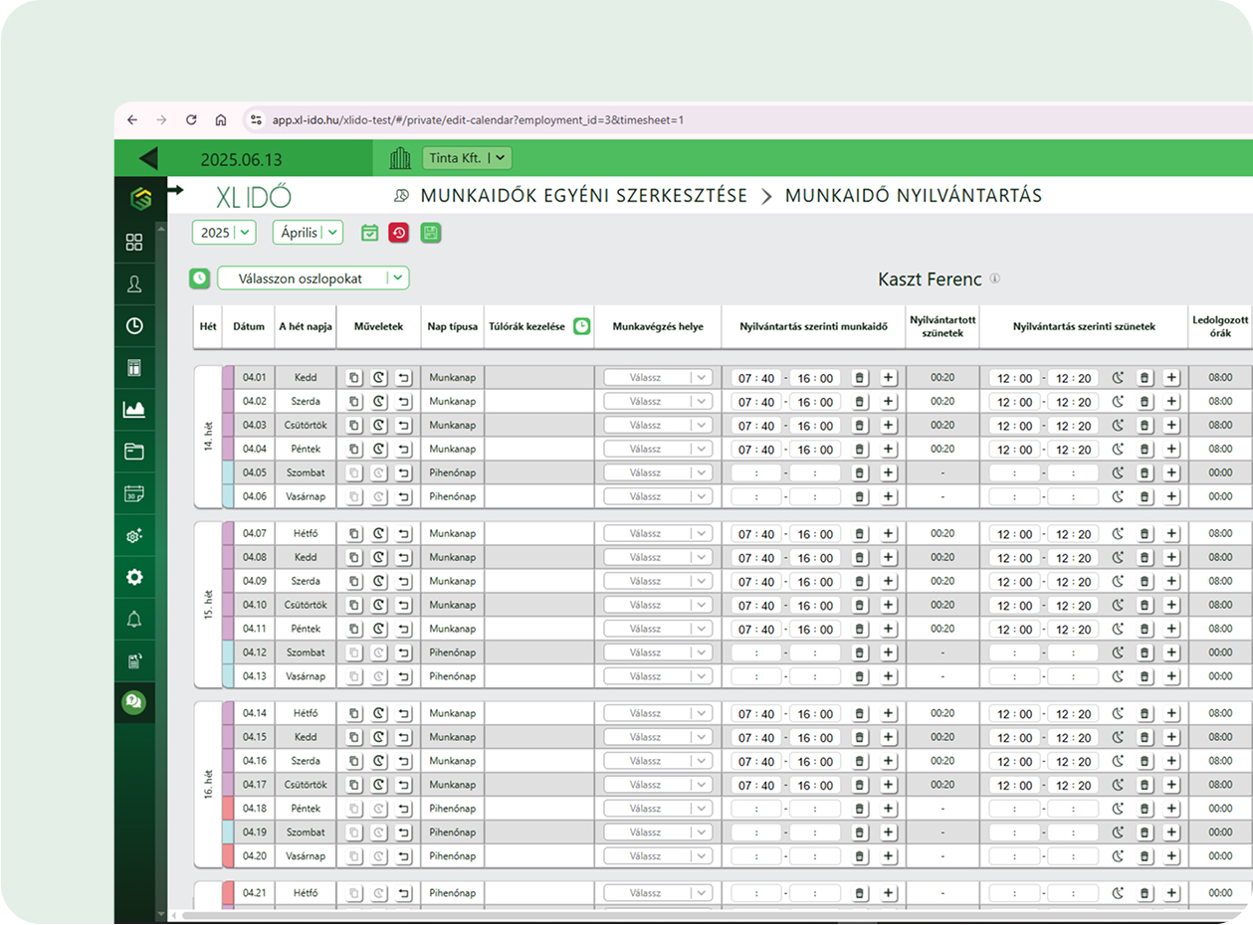Click the Munkaidő nyilvántartás breadcrumb
The image size is (1253, 925).
pos(914,196)
